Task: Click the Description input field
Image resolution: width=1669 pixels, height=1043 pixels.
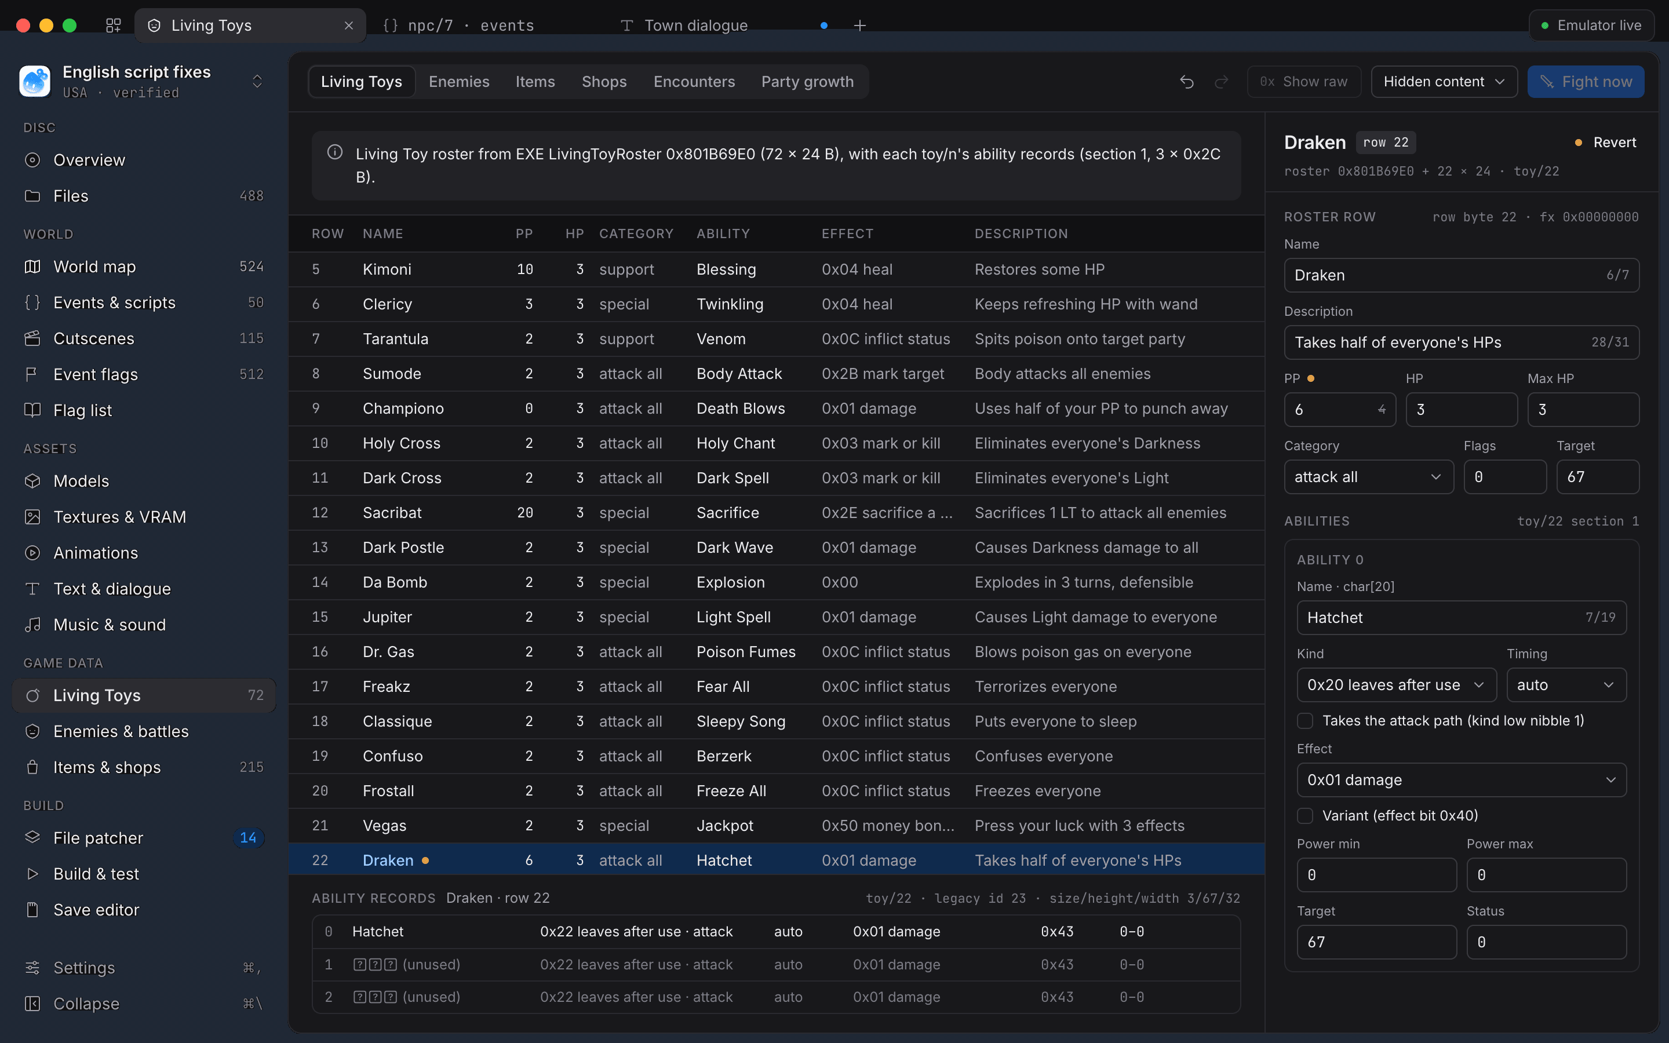Action: (x=1462, y=343)
